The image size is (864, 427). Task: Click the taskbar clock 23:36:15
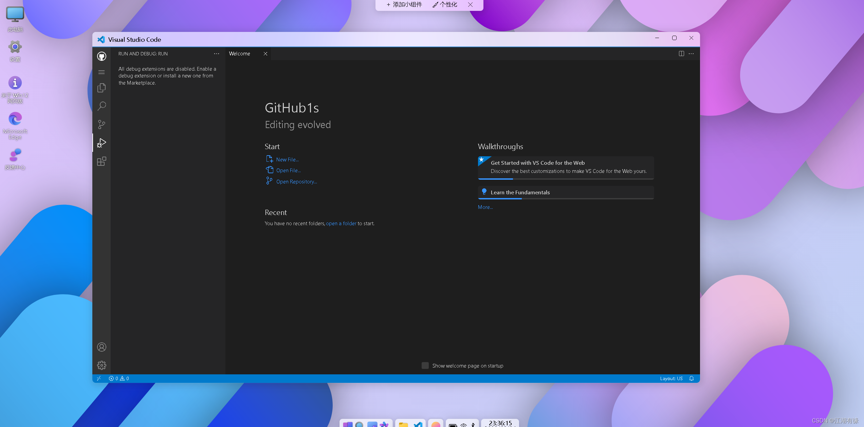click(500, 423)
